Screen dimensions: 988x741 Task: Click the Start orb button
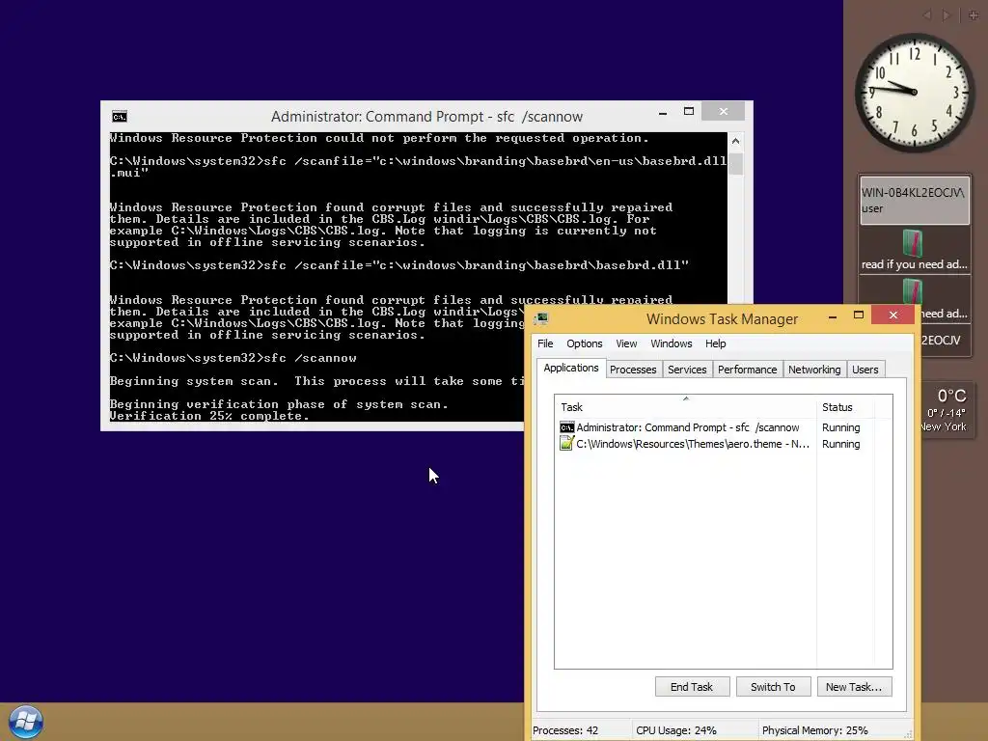point(26,722)
